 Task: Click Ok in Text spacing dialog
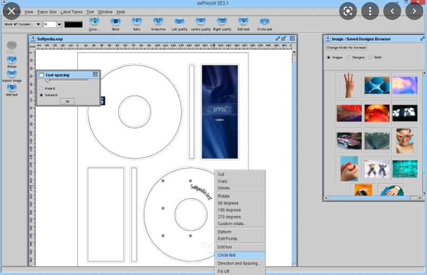[x=67, y=101]
